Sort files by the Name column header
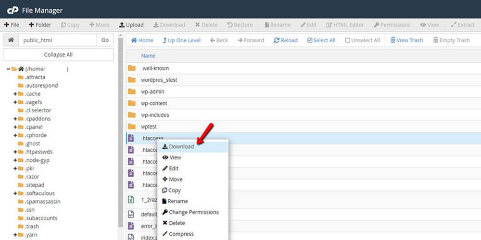The width and height of the screenshot is (481, 240). (x=148, y=56)
